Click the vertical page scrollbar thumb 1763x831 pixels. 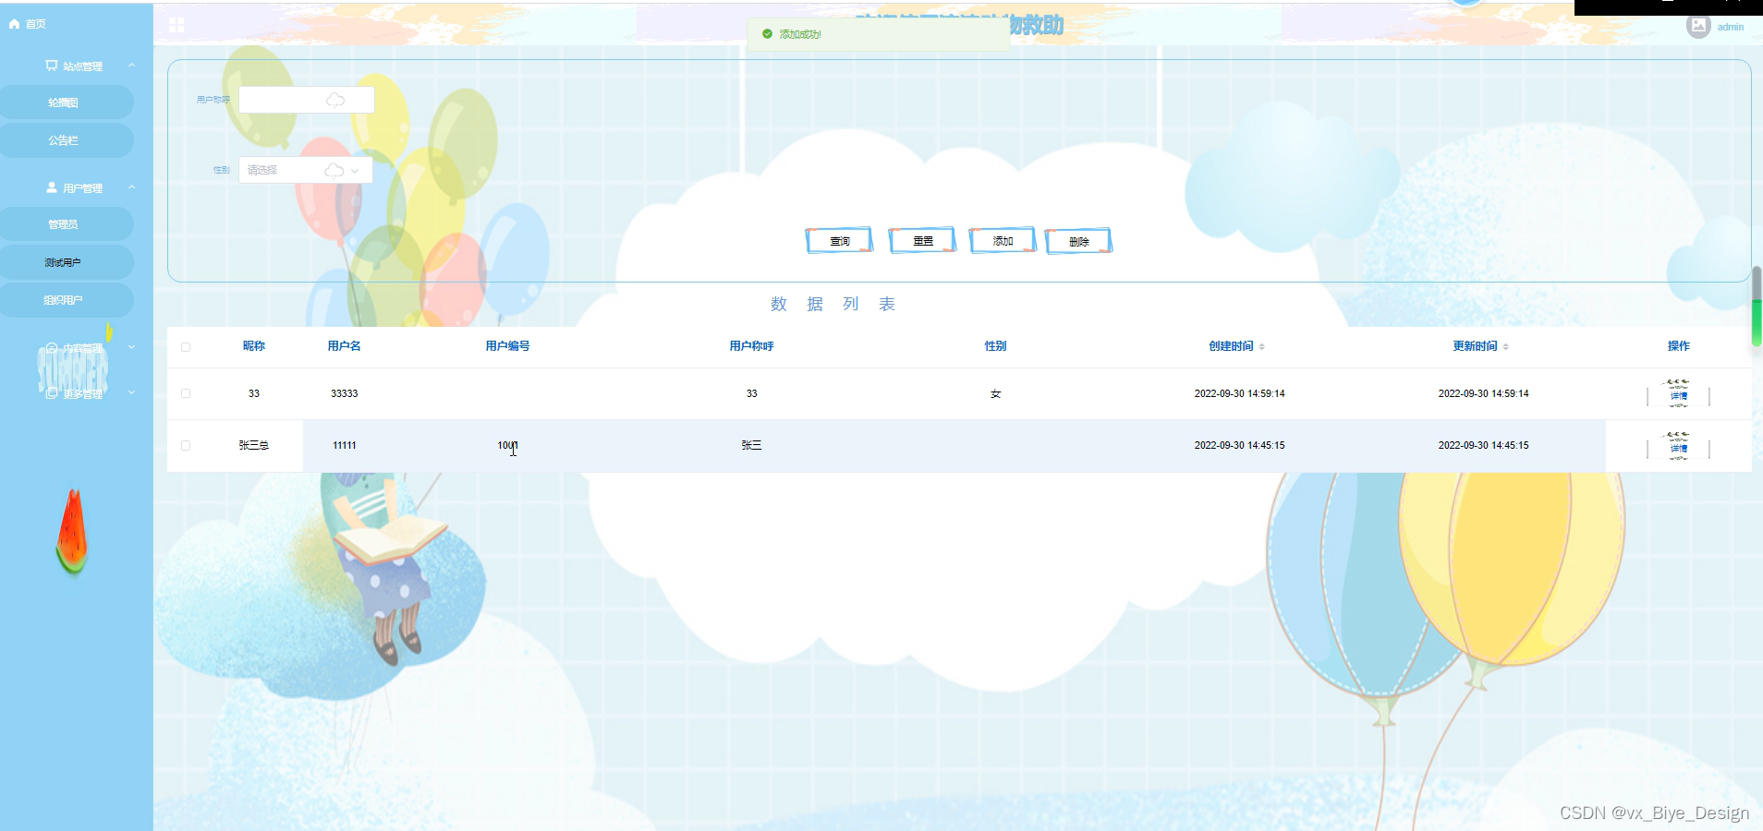1757,306
